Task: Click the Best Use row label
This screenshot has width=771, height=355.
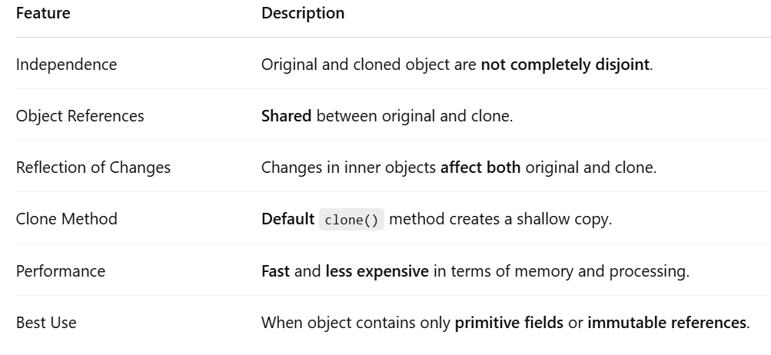Action: point(46,323)
